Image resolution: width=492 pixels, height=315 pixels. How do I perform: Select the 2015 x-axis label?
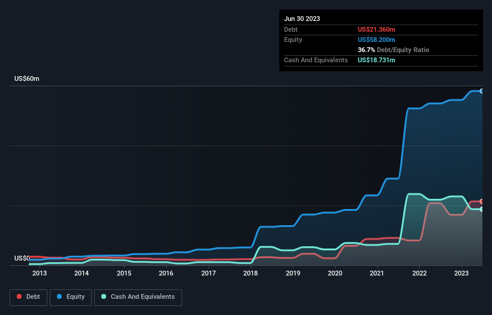(x=124, y=273)
